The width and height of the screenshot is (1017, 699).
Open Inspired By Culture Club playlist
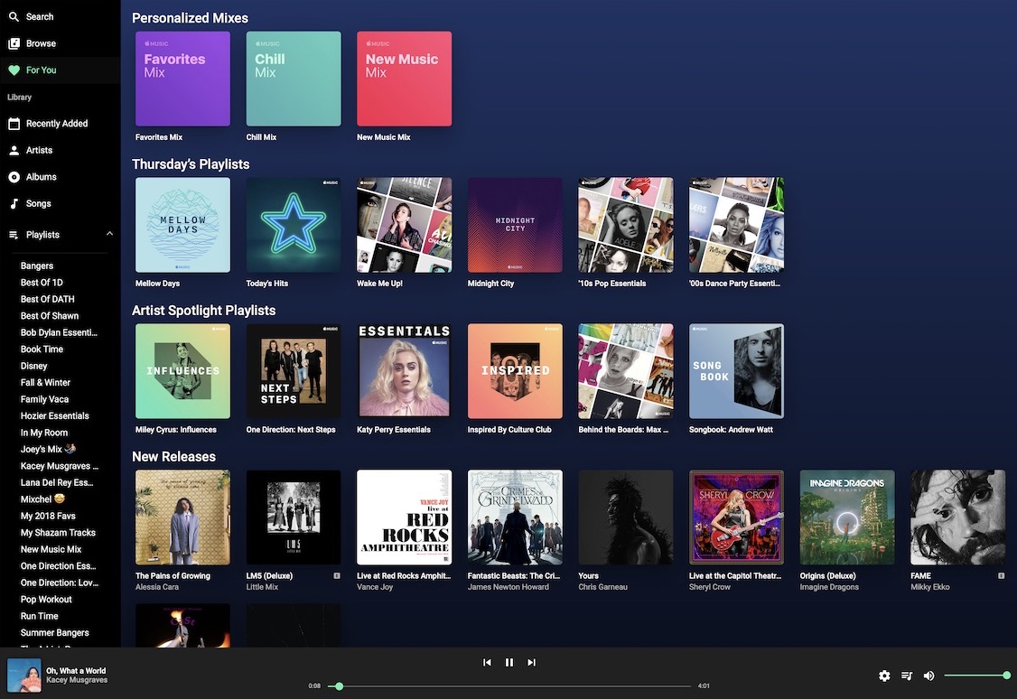[x=515, y=371]
